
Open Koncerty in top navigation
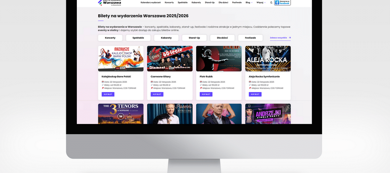click(x=169, y=2)
